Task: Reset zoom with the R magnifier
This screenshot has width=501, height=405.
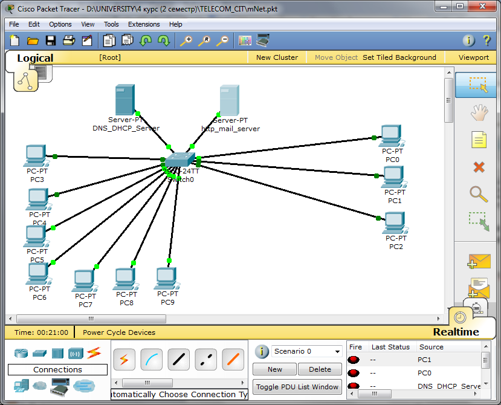Action: (204, 40)
